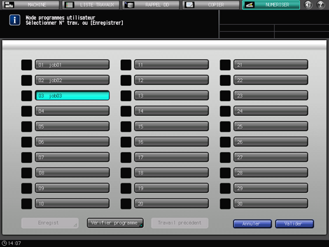Select highlighted program 03 job03

click(x=72, y=95)
